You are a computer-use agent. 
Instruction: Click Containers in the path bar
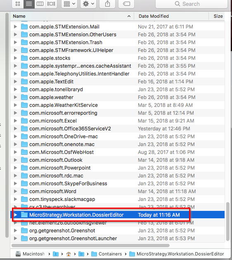pyautogui.click(x=107, y=254)
